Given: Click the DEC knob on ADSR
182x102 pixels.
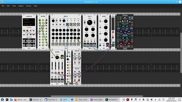Looking at the screenshot, I should [x=106, y=27].
